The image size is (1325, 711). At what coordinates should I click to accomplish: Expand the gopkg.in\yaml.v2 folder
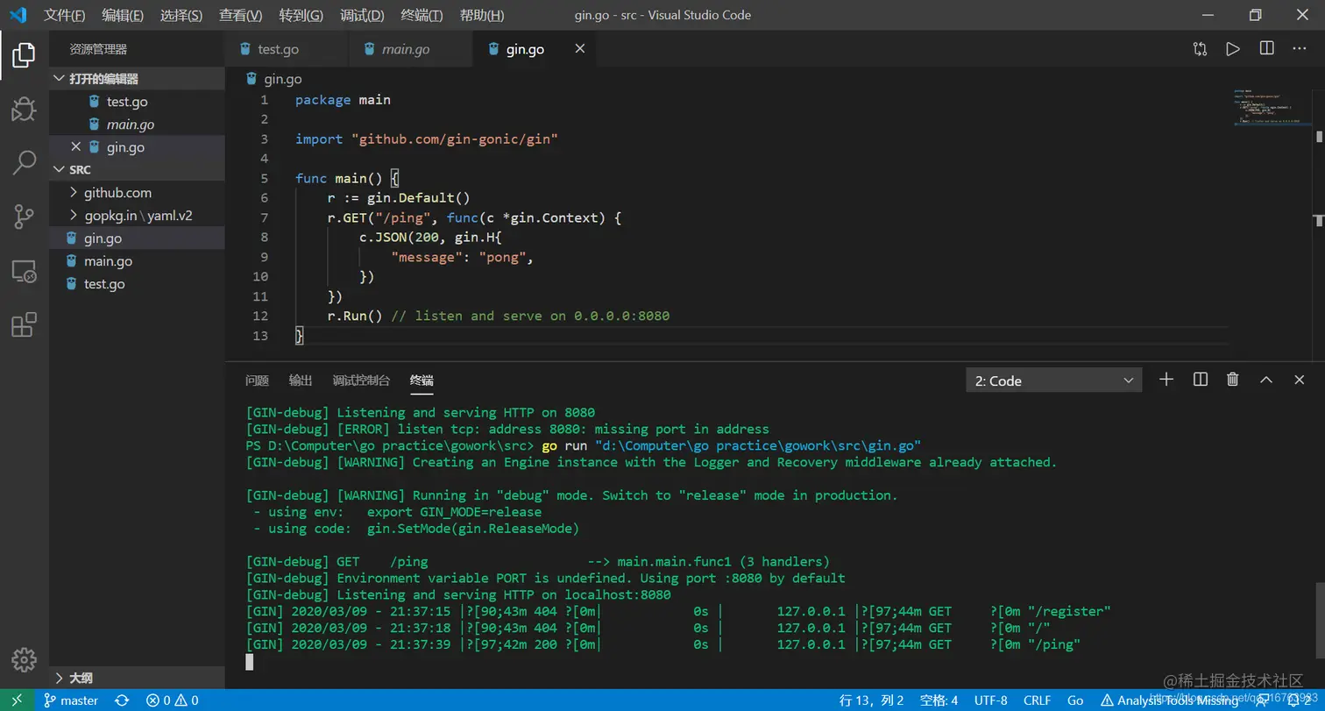pyautogui.click(x=138, y=216)
